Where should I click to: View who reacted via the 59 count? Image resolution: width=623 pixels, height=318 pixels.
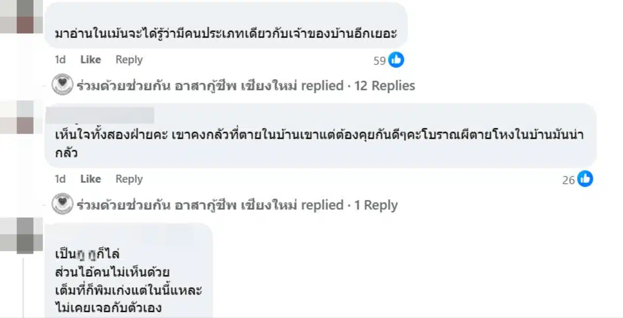(380, 61)
